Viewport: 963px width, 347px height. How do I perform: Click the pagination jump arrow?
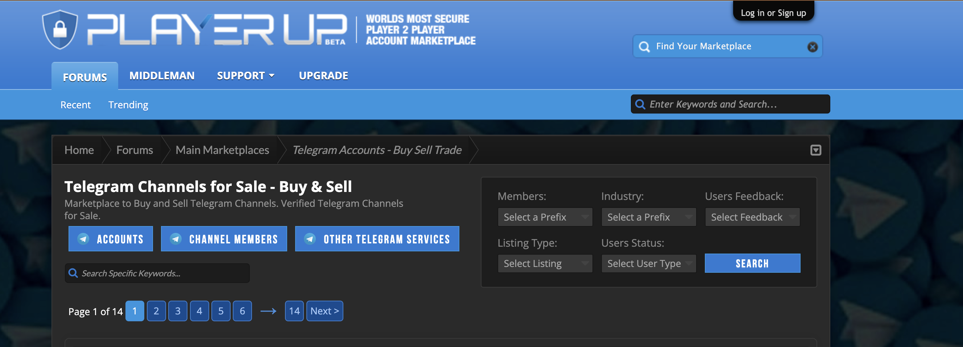268,311
